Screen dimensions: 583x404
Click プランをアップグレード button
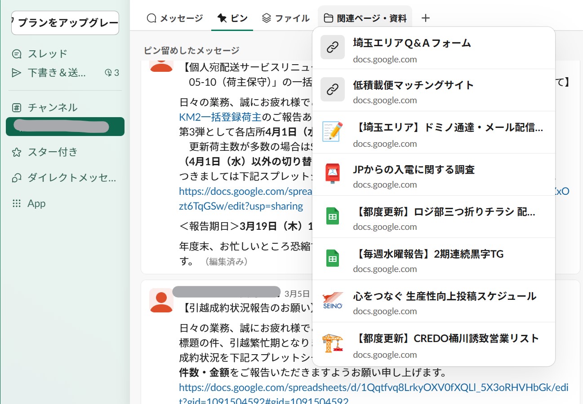click(65, 23)
